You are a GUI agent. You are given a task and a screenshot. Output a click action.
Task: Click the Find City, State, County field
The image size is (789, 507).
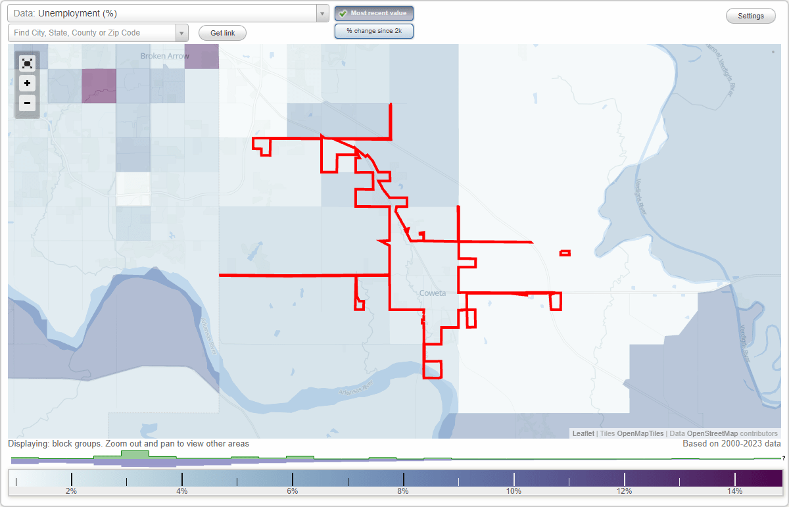click(x=92, y=33)
